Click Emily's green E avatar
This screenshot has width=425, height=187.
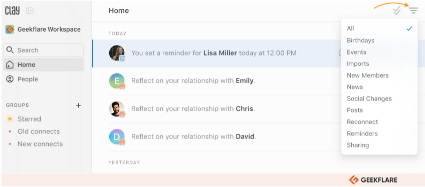tap(117, 81)
